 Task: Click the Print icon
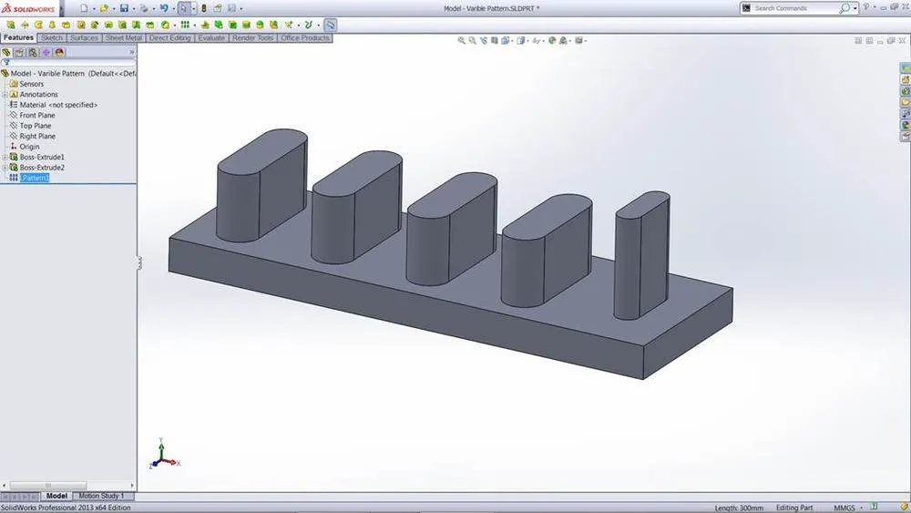(144, 8)
